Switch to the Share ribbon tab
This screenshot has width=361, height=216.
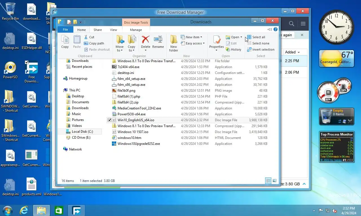(x=98, y=30)
